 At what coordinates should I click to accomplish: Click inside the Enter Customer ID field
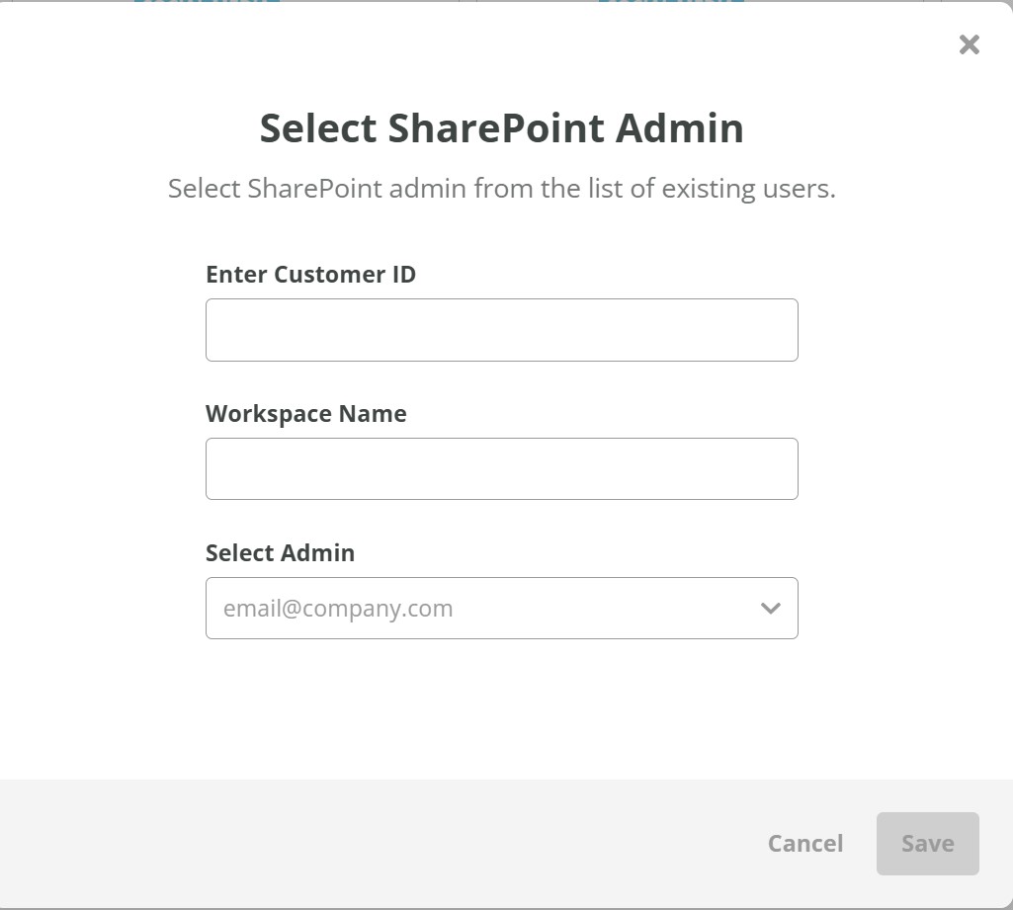501,329
